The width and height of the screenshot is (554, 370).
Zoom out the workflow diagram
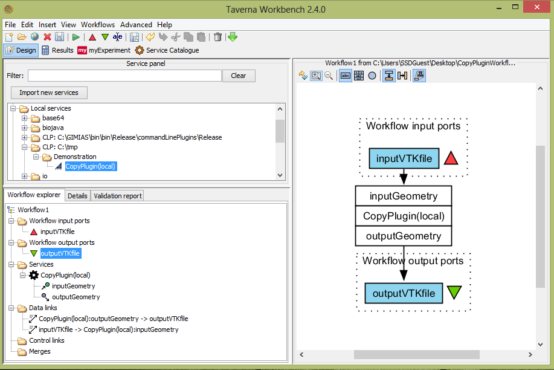(x=329, y=76)
